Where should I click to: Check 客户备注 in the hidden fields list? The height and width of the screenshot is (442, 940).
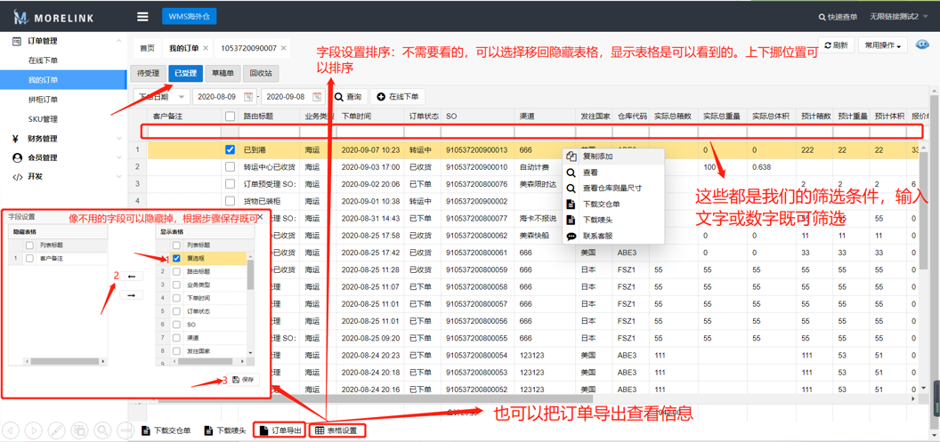click(28, 259)
